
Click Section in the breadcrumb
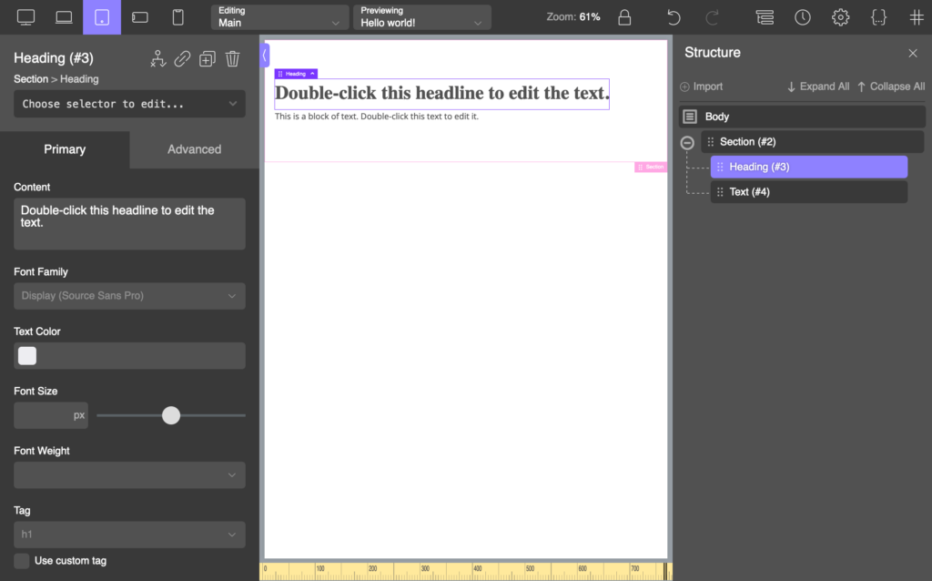click(x=31, y=79)
